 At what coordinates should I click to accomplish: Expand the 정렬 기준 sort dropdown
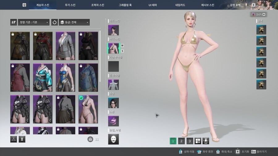click(x=34, y=22)
